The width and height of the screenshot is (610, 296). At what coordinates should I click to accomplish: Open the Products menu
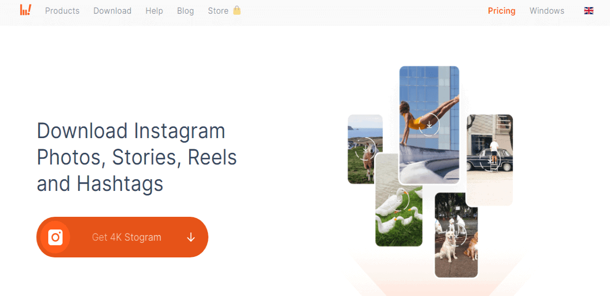[62, 11]
